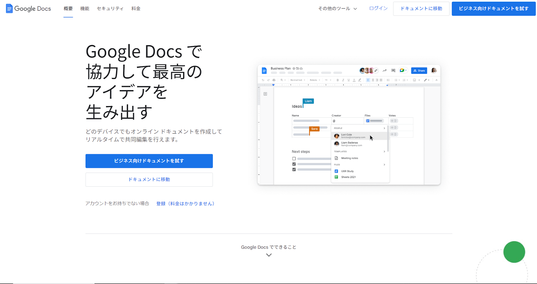Screen dimensions: 537x284
Task: Open the document outline icon at left margin
Action: 265,94
